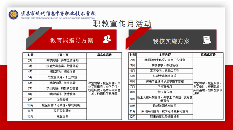
Task: Select the 我校实施方案 dark banner title
Action: [171, 41]
